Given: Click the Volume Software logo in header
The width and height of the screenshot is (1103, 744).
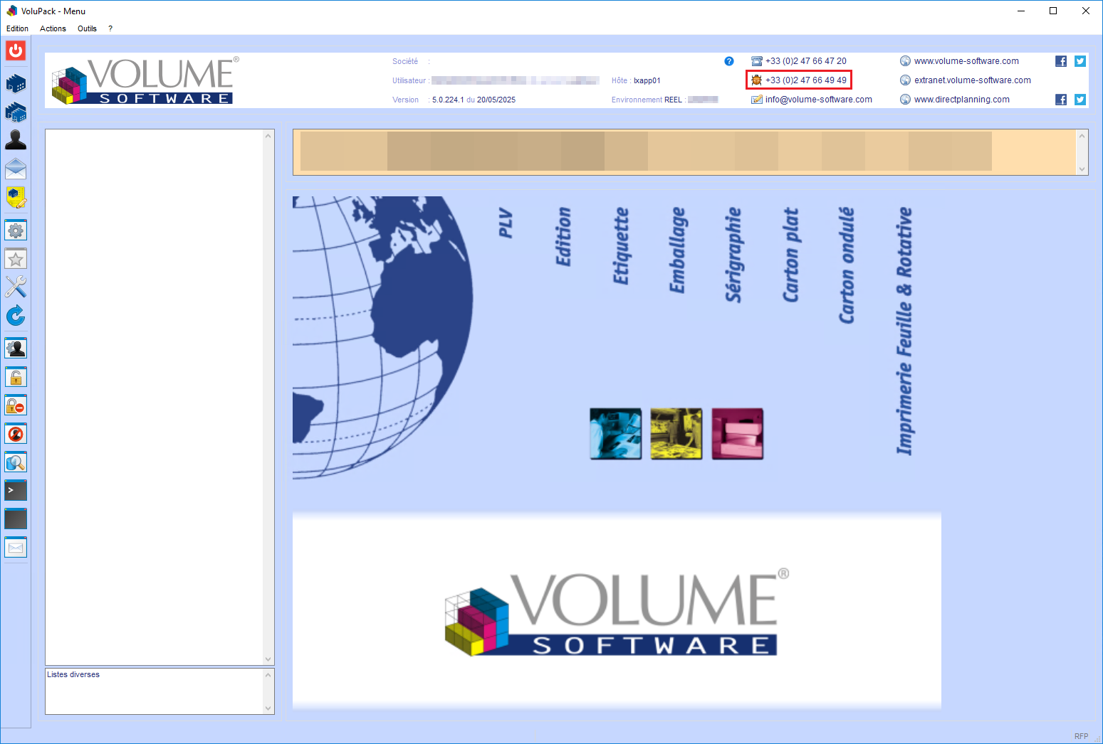Looking at the screenshot, I should [x=145, y=80].
